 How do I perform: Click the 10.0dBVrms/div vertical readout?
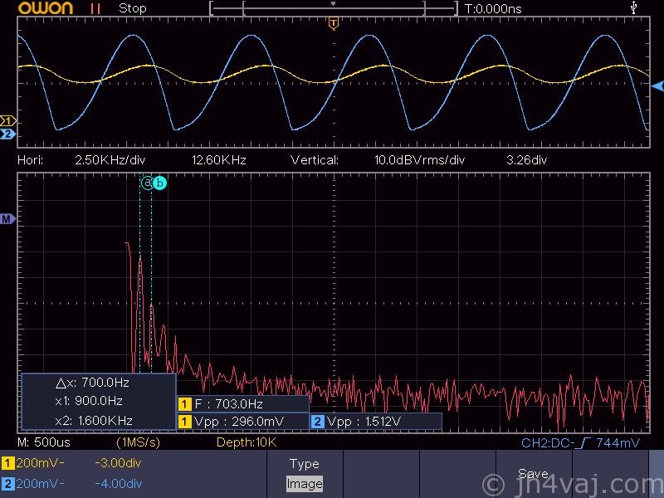click(x=420, y=159)
